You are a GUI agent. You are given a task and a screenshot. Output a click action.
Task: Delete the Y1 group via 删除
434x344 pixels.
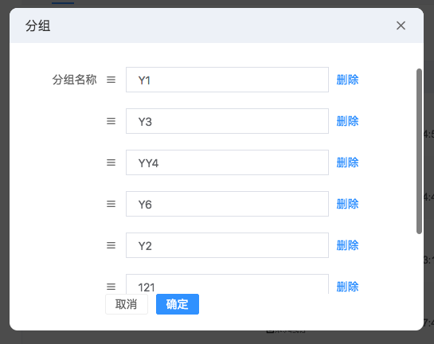pyautogui.click(x=347, y=80)
